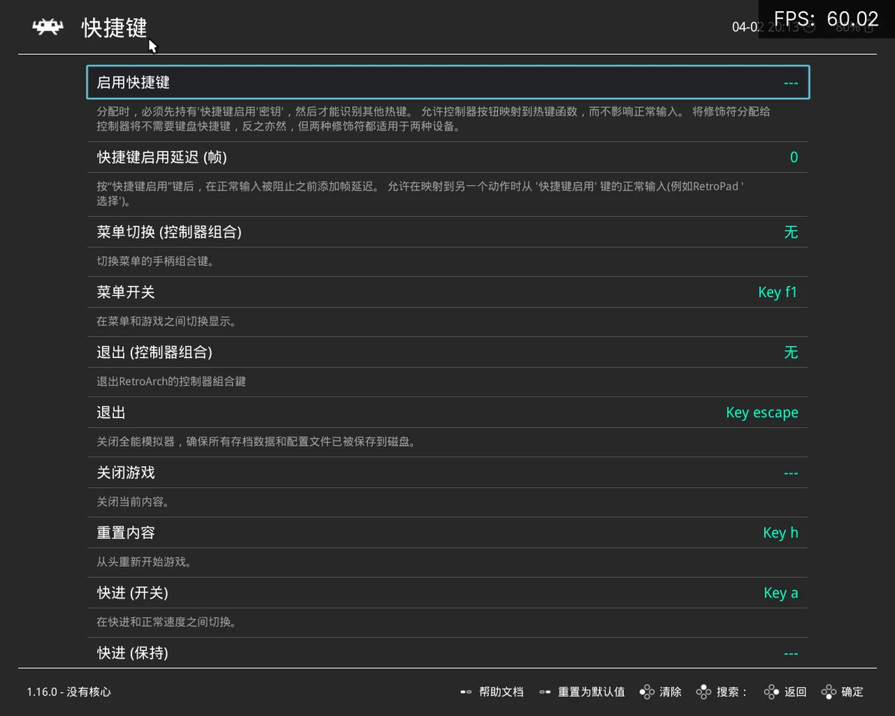Click the --- value of 启用快捷键

click(x=791, y=83)
